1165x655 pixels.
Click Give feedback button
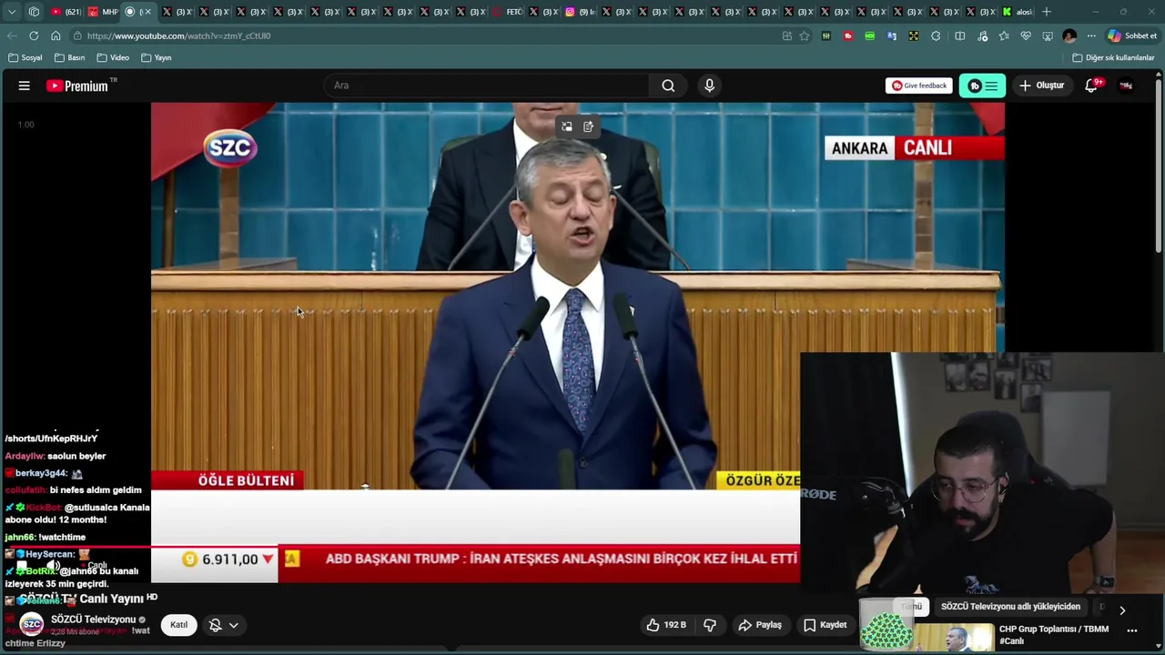(919, 86)
